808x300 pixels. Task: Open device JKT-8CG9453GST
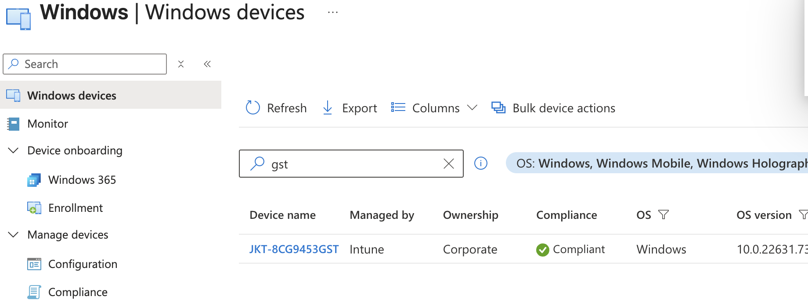click(x=294, y=249)
